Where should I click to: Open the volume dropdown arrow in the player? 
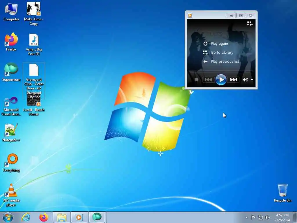tap(252, 80)
